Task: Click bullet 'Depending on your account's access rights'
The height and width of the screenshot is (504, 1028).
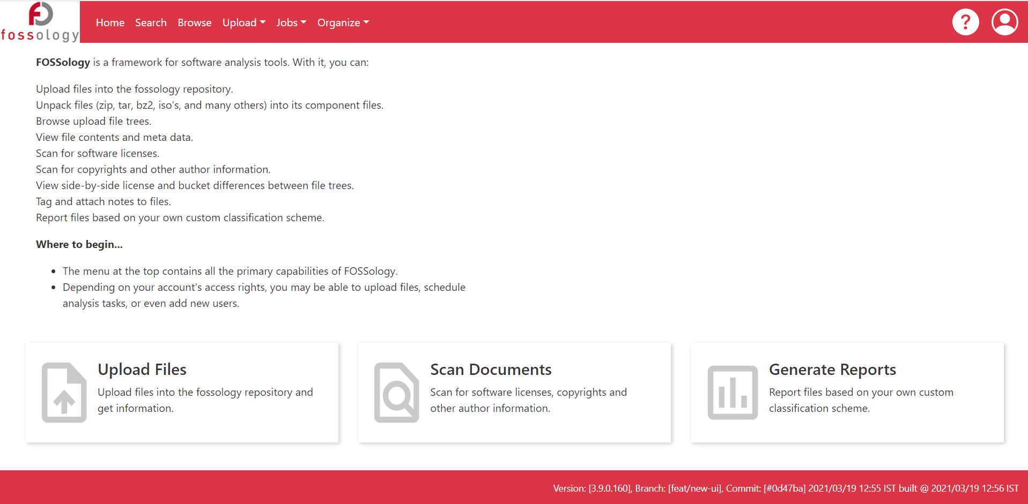Action: tap(264, 295)
